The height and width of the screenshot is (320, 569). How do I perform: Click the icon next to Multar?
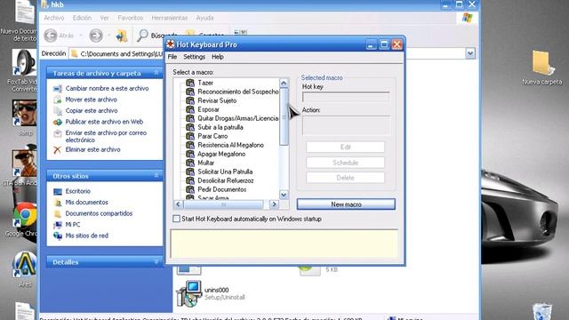[x=190, y=163]
